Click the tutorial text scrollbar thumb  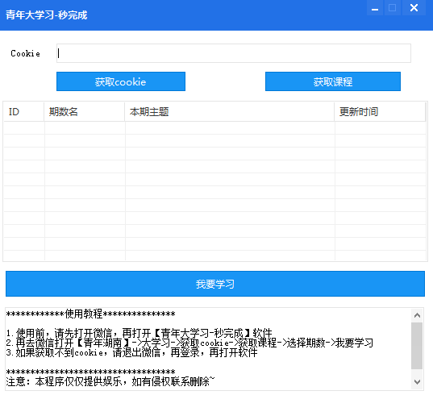tap(417, 346)
